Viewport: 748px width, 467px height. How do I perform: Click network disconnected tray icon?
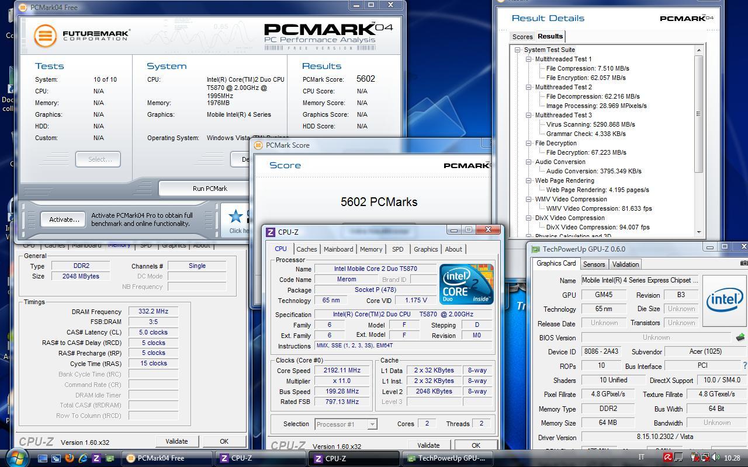[x=705, y=458]
